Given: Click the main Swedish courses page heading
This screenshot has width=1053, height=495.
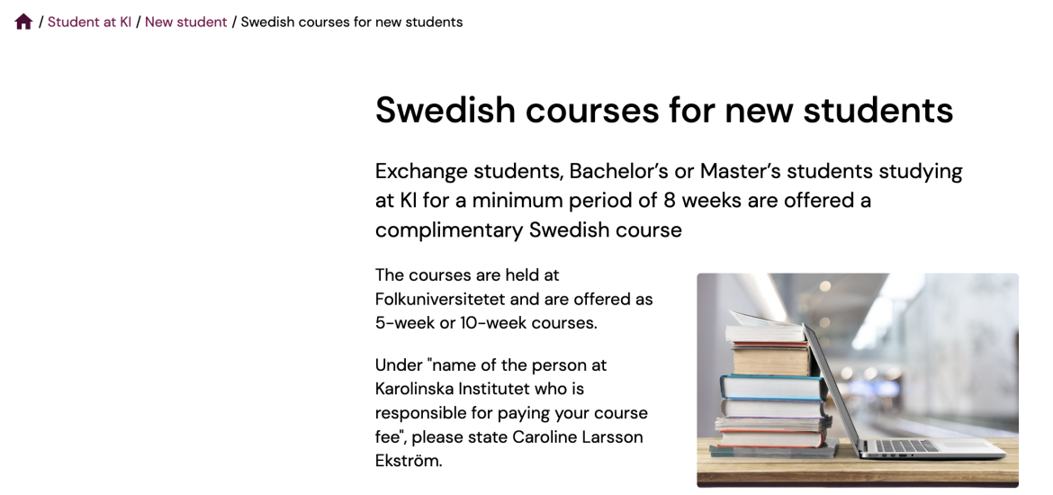Looking at the screenshot, I should pyautogui.click(x=664, y=110).
